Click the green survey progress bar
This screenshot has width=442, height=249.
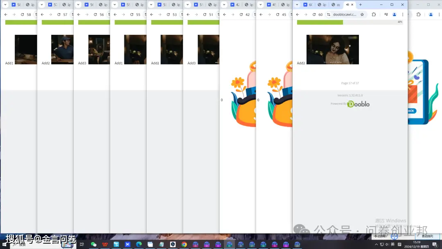[320, 22]
